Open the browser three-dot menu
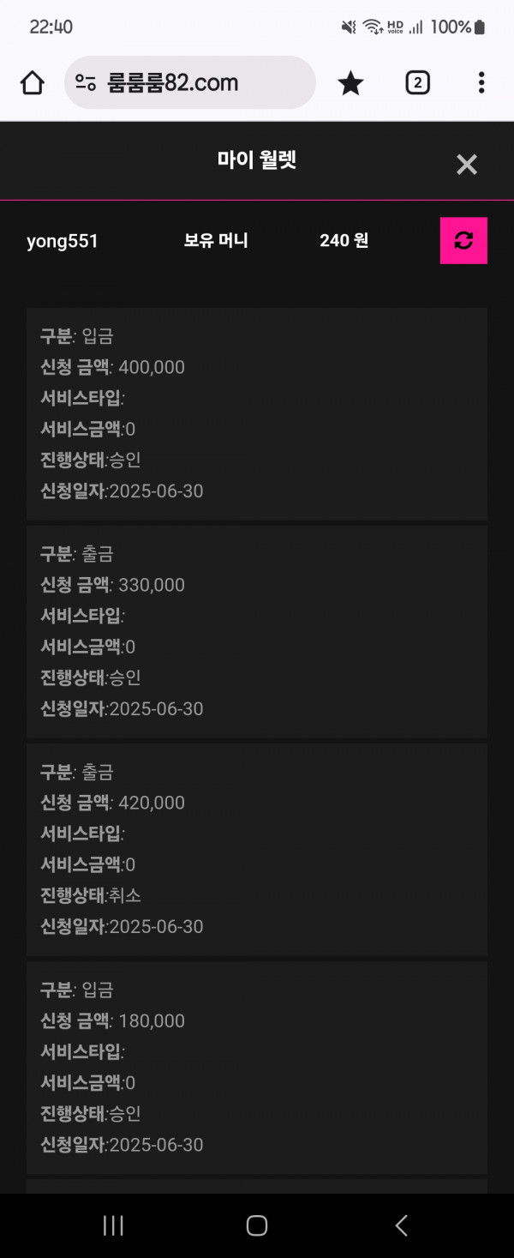514x1258 pixels. pyautogui.click(x=481, y=82)
